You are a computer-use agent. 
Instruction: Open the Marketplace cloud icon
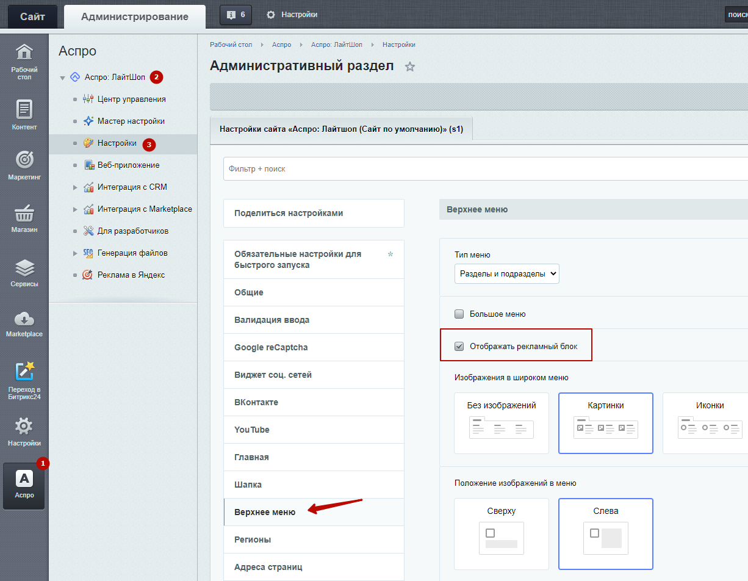(24, 319)
